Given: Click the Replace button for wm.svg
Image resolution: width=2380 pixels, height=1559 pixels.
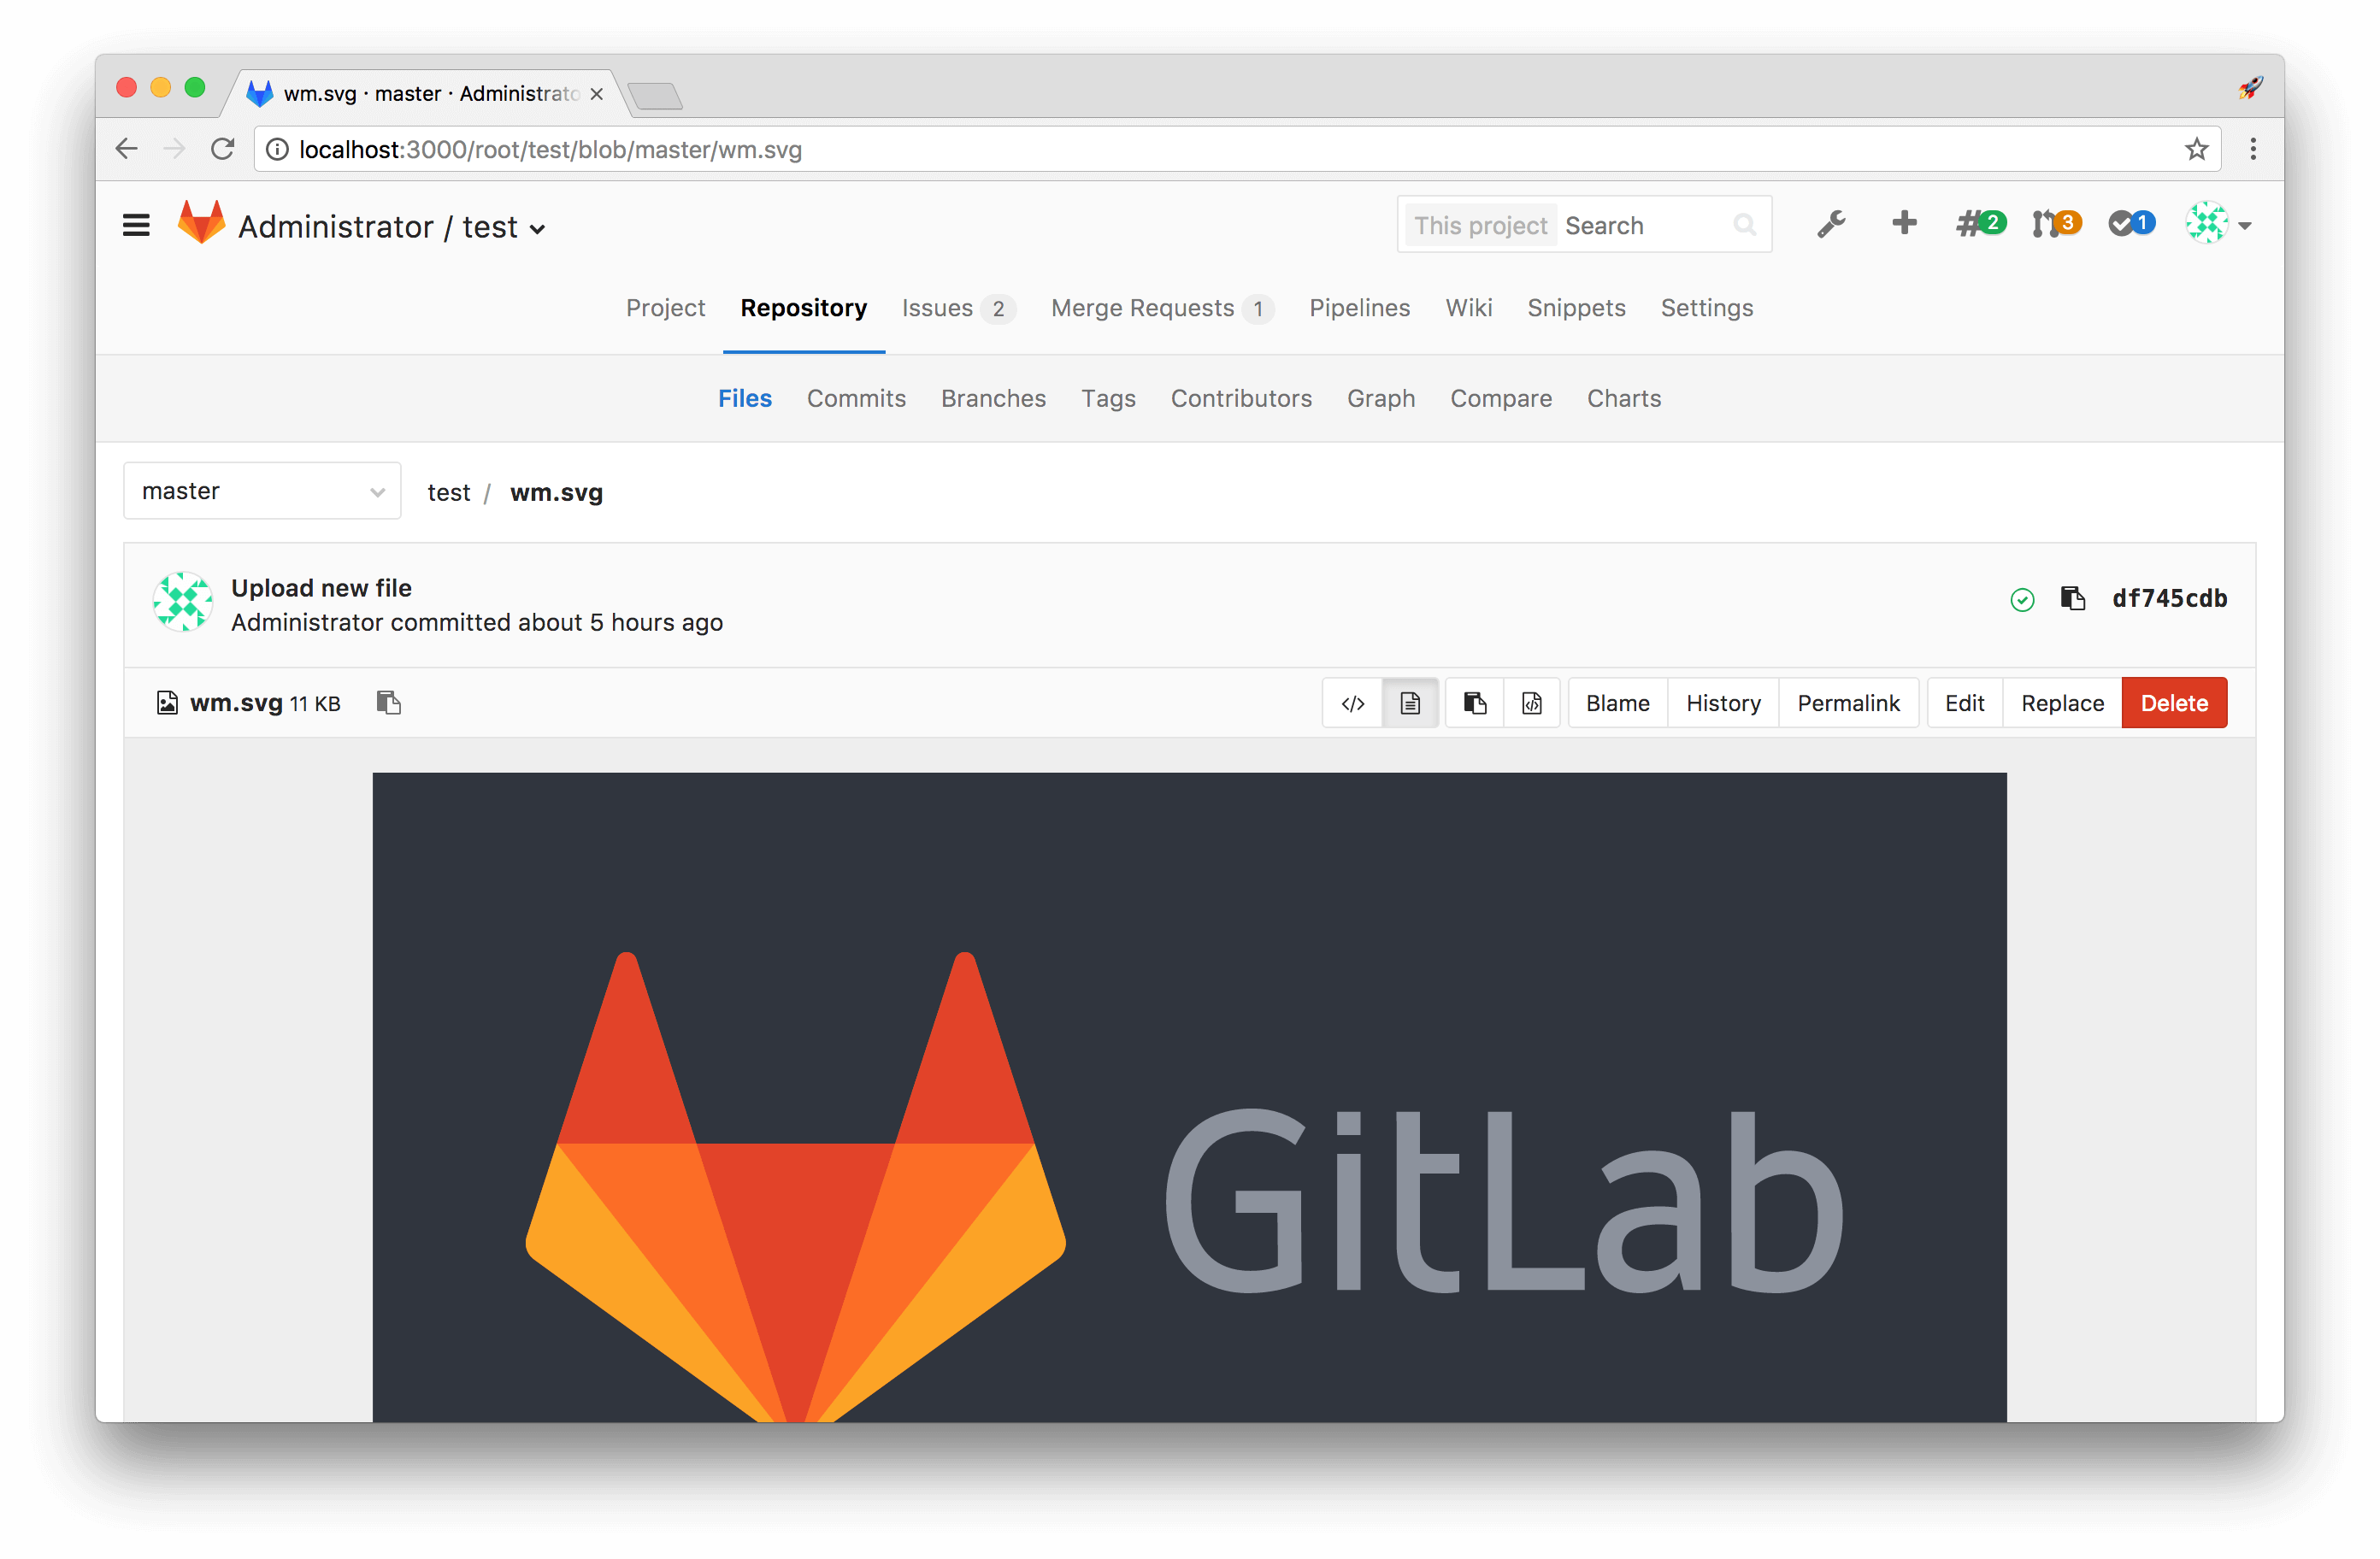Looking at the screenshot, I should coord(2062,703).
